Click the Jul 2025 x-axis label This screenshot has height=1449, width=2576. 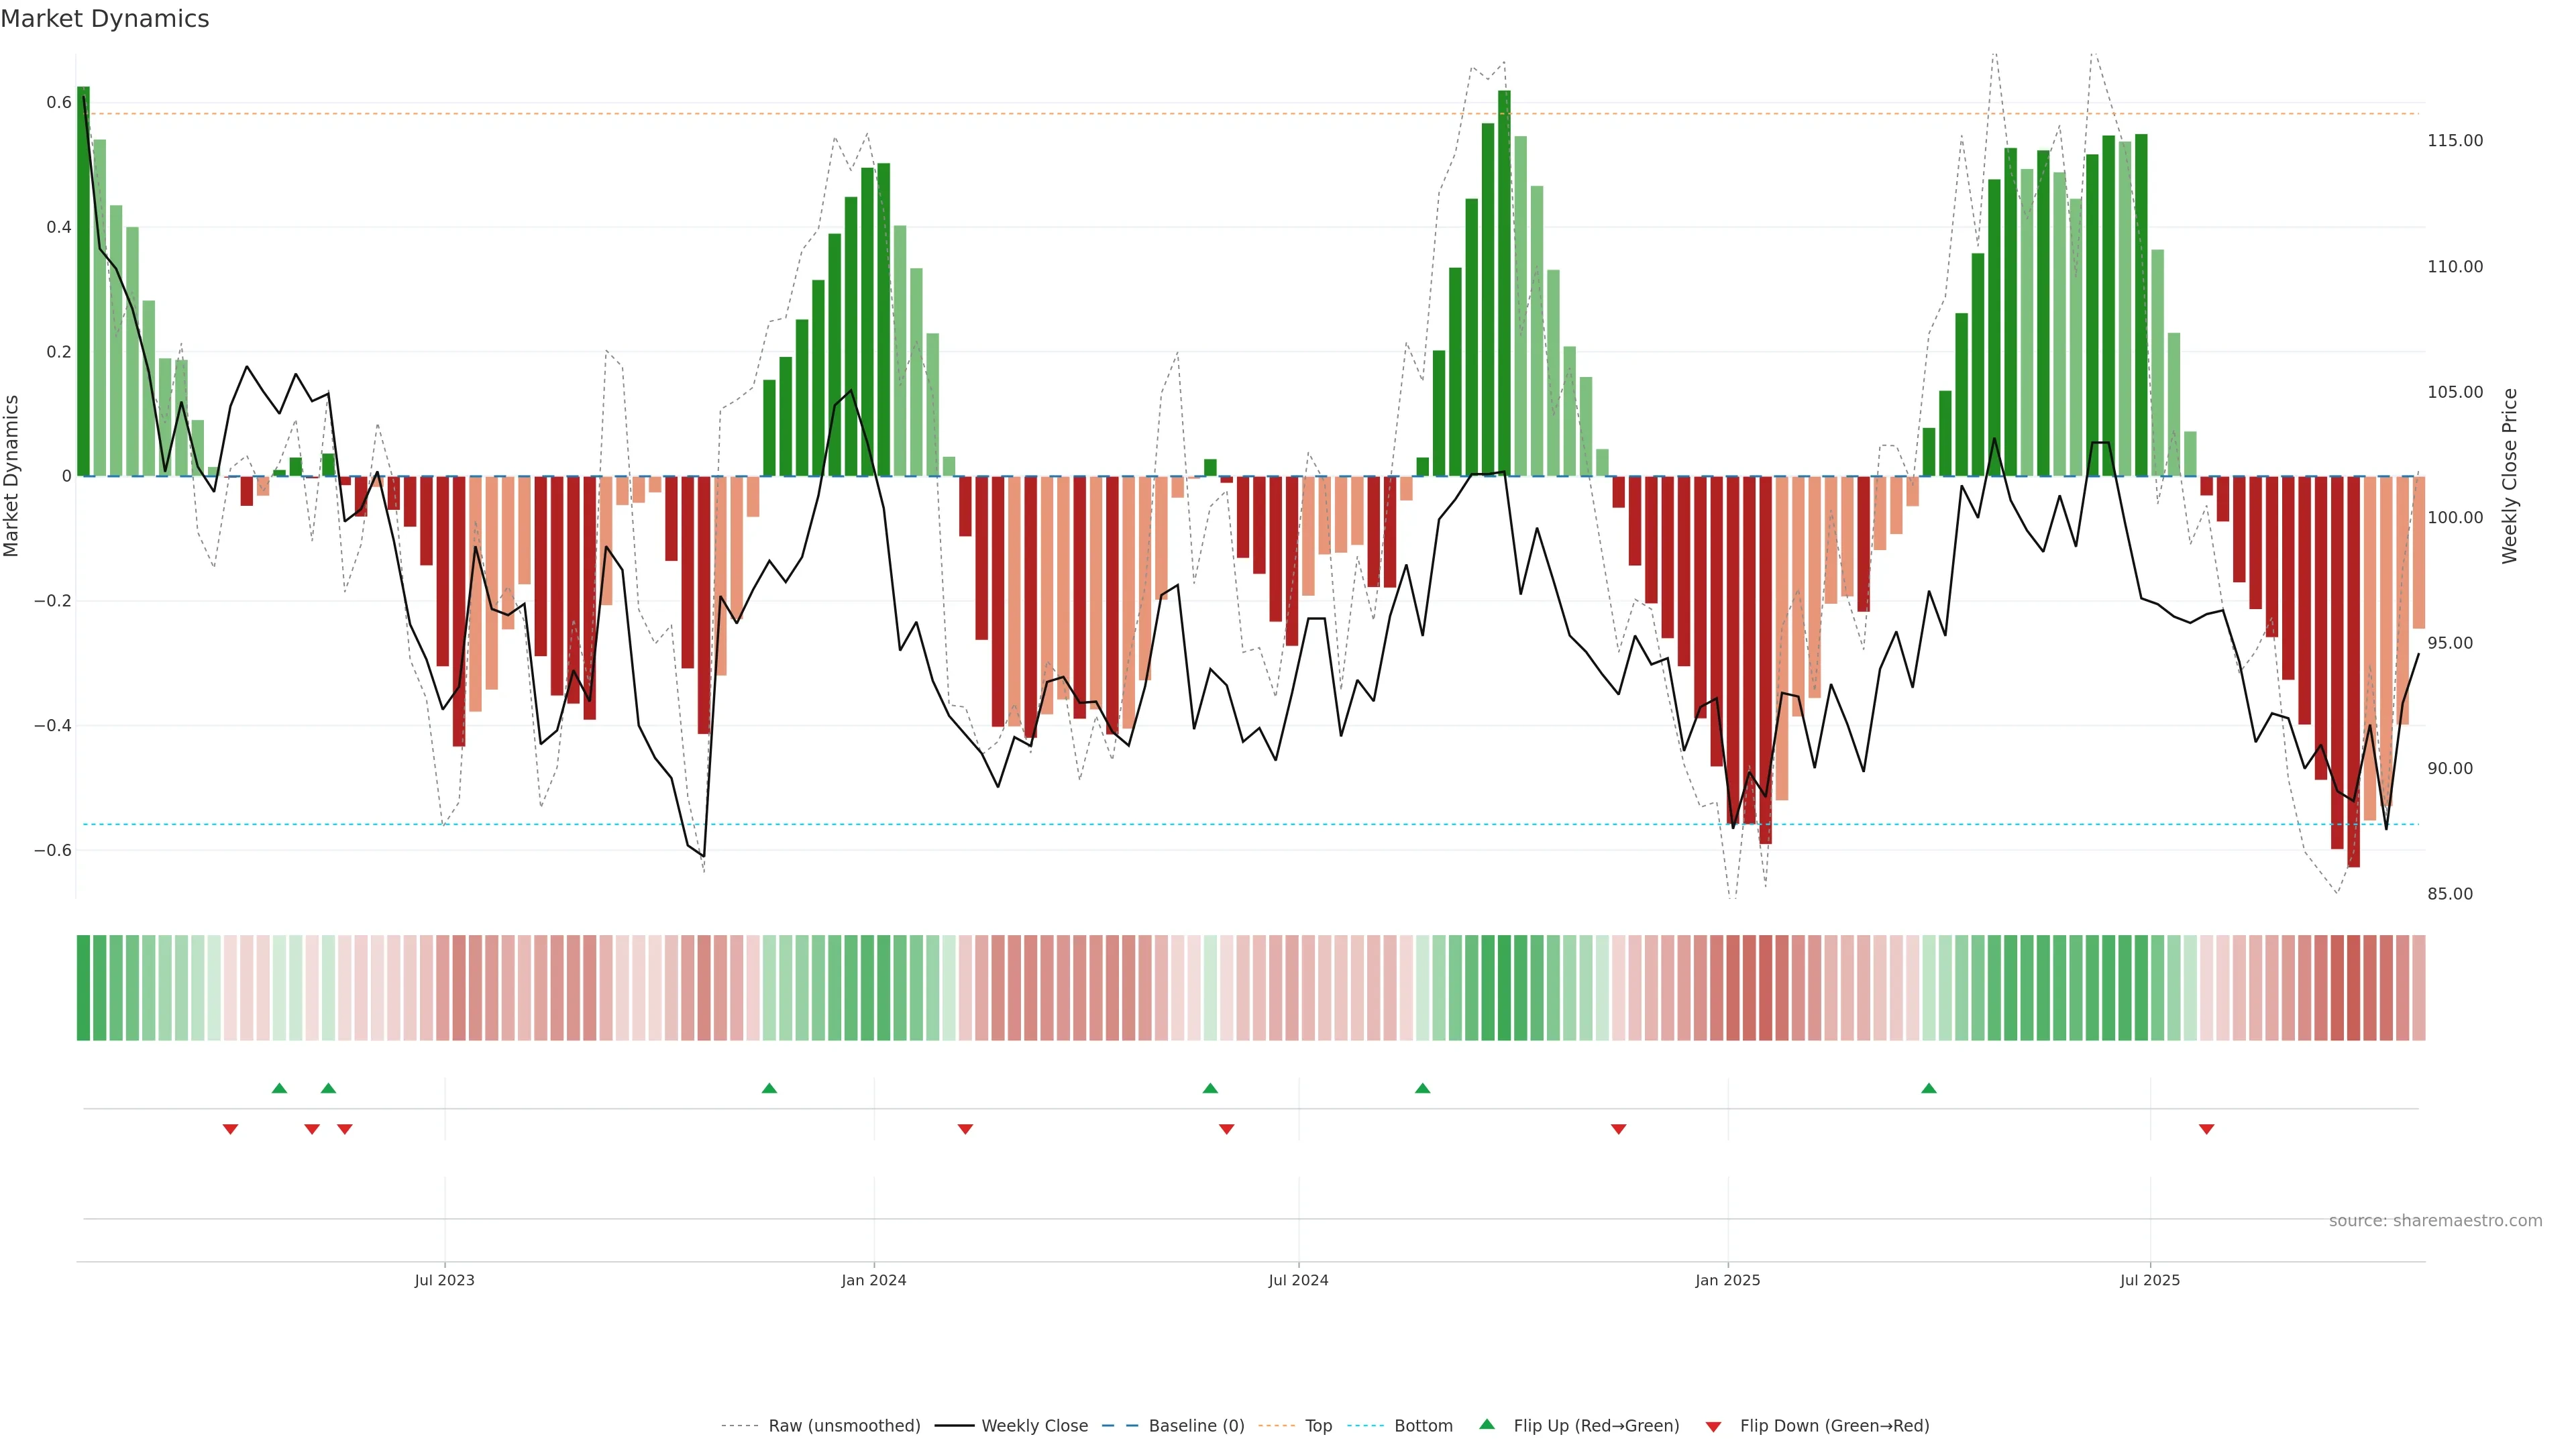(x=2150, y=1280)
